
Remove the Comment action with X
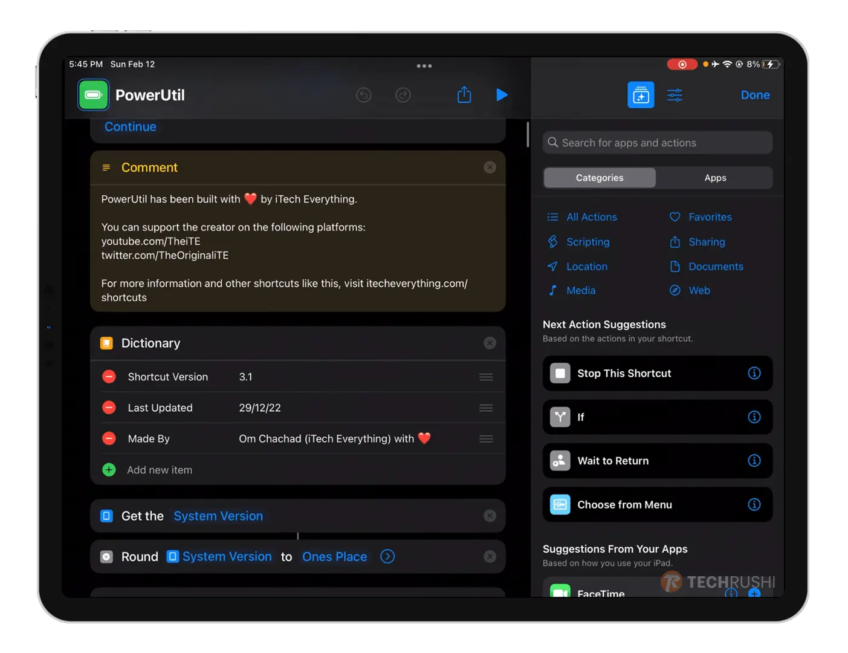point(490,167)
